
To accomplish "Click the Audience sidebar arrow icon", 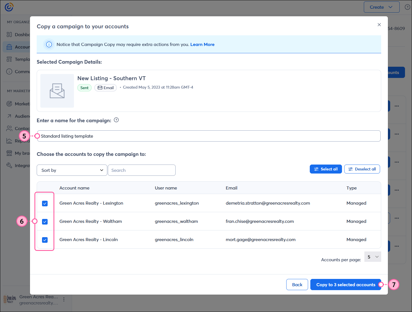I will click(9, 116).
